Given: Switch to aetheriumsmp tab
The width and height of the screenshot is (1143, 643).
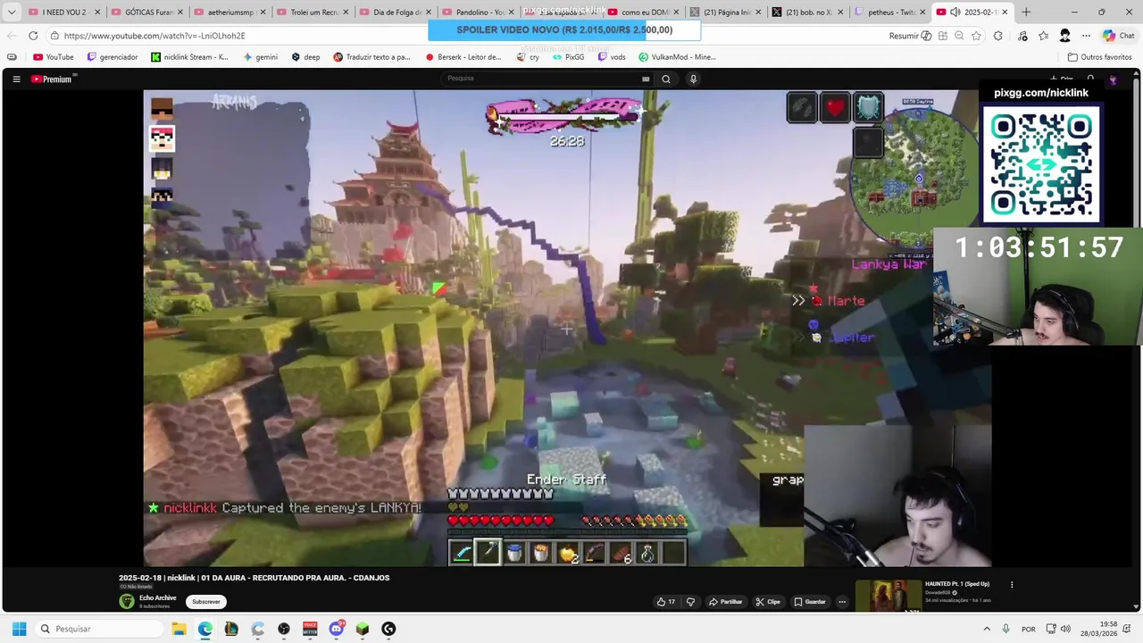Looking at the screenshot, I should point(229,12).
